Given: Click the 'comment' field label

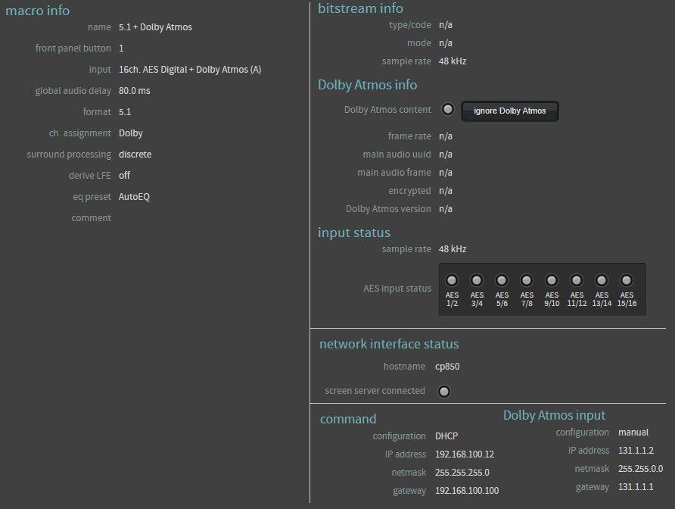Looking at the screenshot, I should (92, 218).
